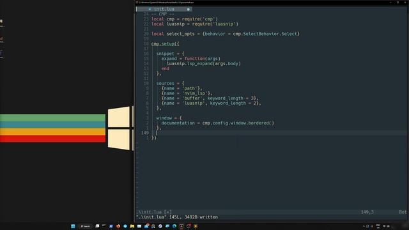Viewport: 409px width, 230px height.
Task: Click the modified dot on init.lua tab
Action: [x=188, y=9]
